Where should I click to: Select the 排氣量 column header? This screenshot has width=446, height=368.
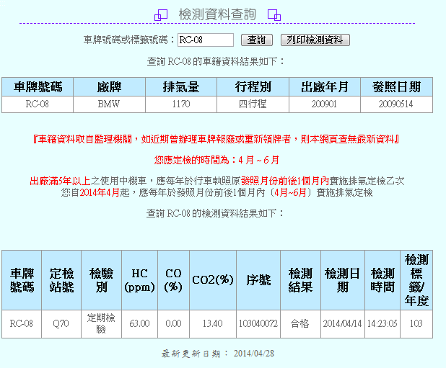(x=181, y=87)
